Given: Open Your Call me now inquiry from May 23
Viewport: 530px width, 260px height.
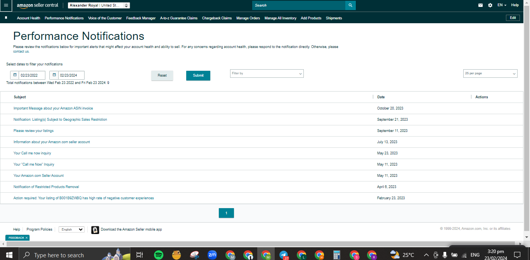Looking at the screenshot, I should pyautogui.click(x=32, y=153).
